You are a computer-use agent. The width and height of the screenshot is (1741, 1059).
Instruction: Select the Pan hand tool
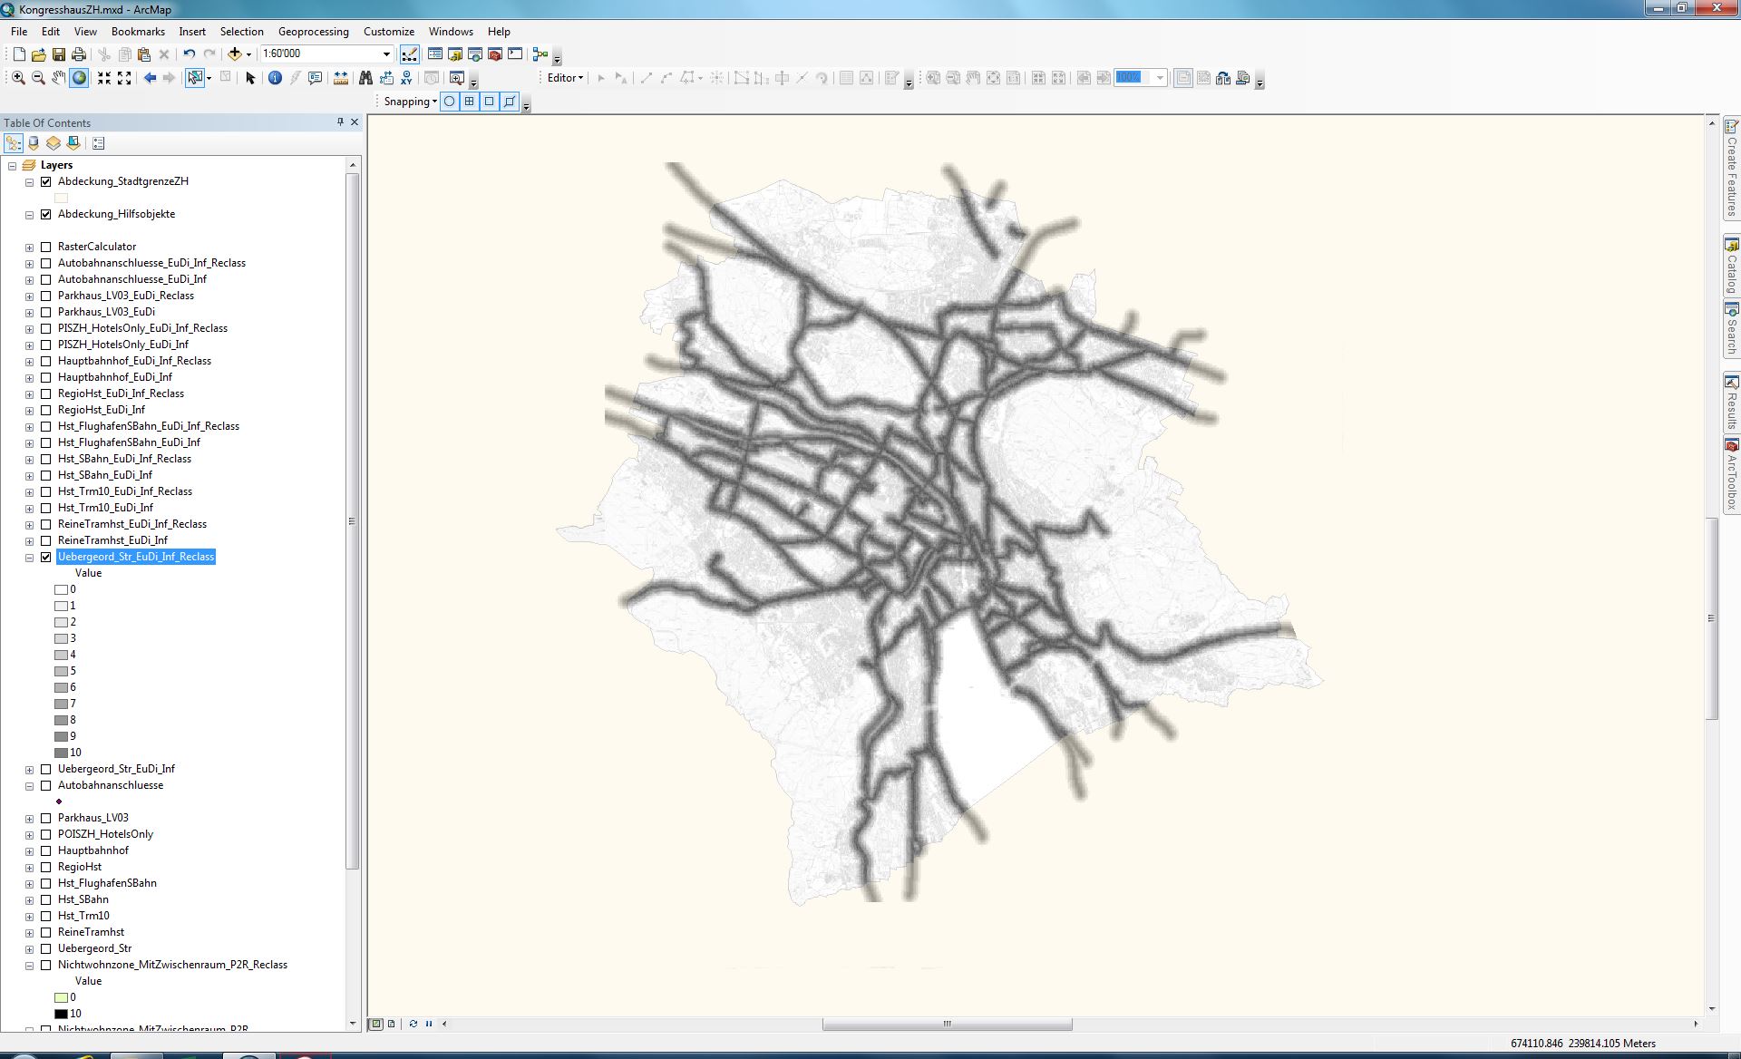(58, 78)
